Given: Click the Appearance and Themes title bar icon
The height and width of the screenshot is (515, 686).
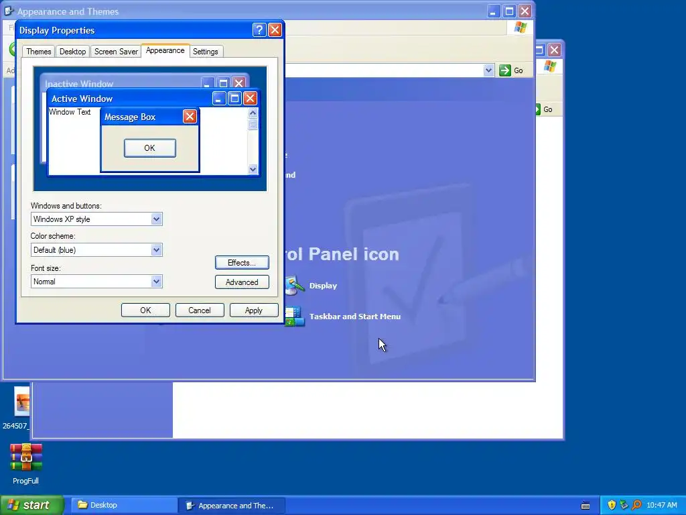Looking at the screenshot, I should [9, 11].
